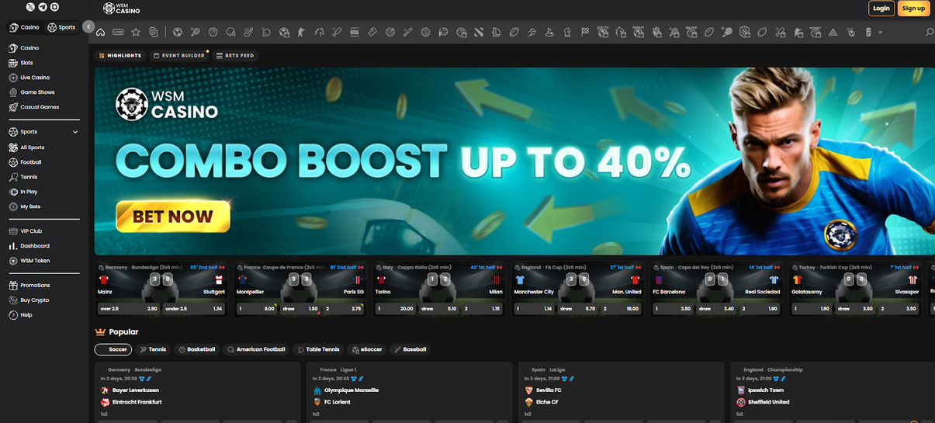Open more sports dropdown arrow in toolbar
The image size is (935, 423).
coord(880,33)
